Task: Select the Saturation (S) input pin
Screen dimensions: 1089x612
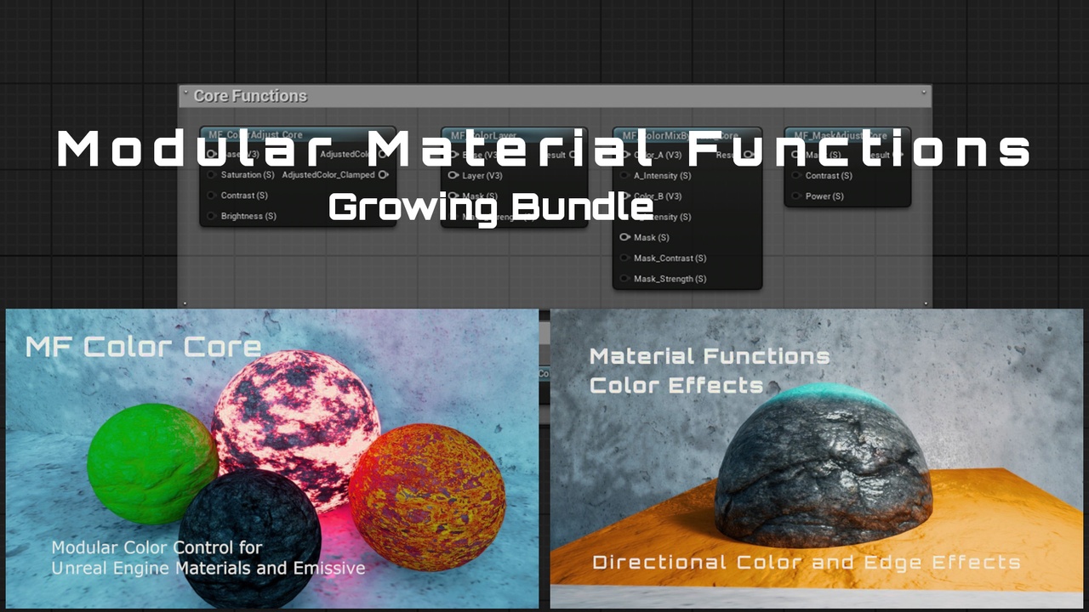Action: [211, 175]
